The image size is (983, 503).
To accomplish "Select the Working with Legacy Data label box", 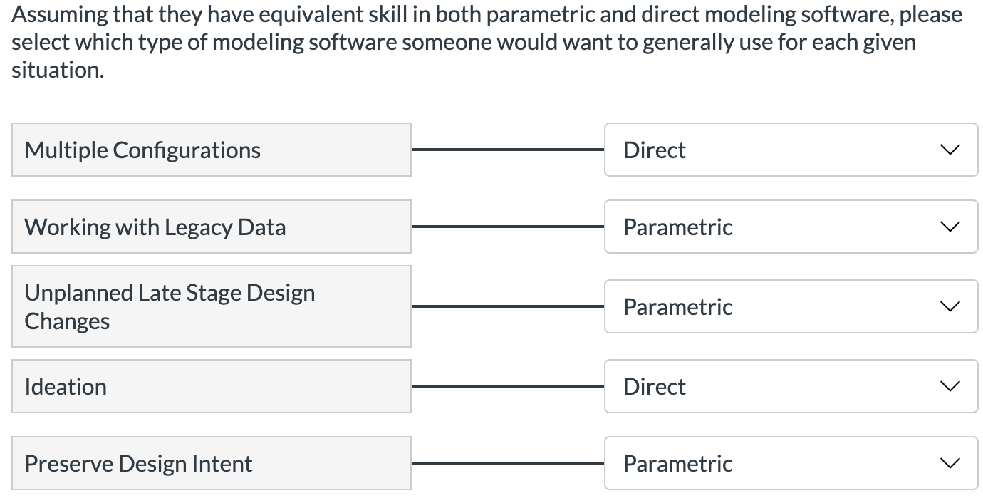I will pos(211,227).
